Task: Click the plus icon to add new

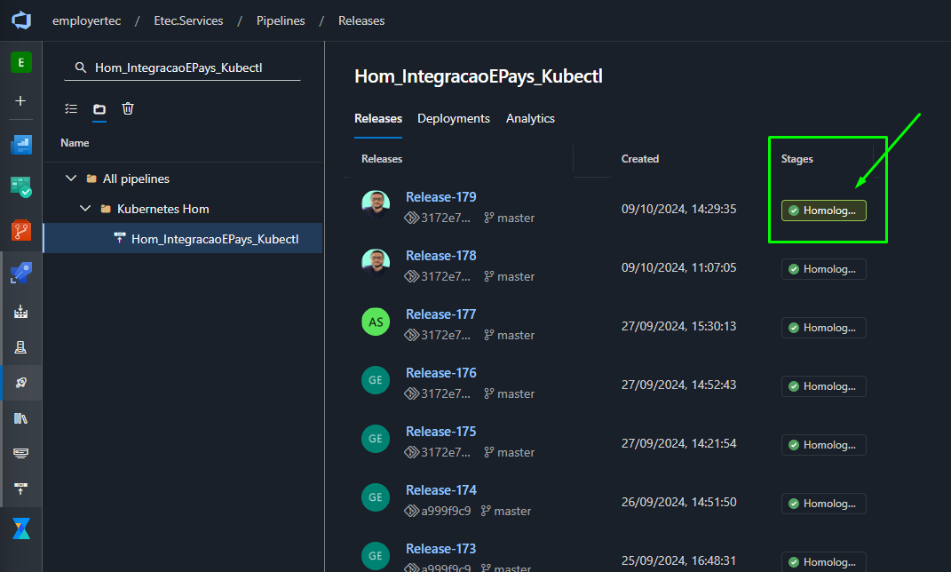Action: (20, 100)
